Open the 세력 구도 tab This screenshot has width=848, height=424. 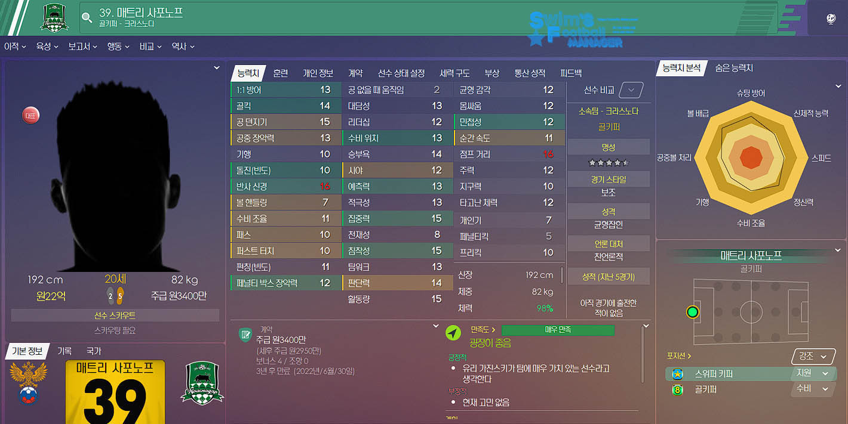(x=454, y=73)
